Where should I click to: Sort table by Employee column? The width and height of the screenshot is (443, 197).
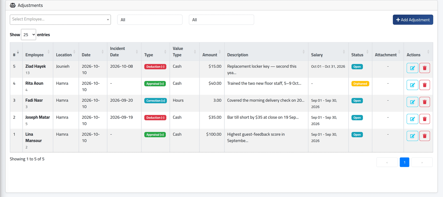[x=37, y=52]
